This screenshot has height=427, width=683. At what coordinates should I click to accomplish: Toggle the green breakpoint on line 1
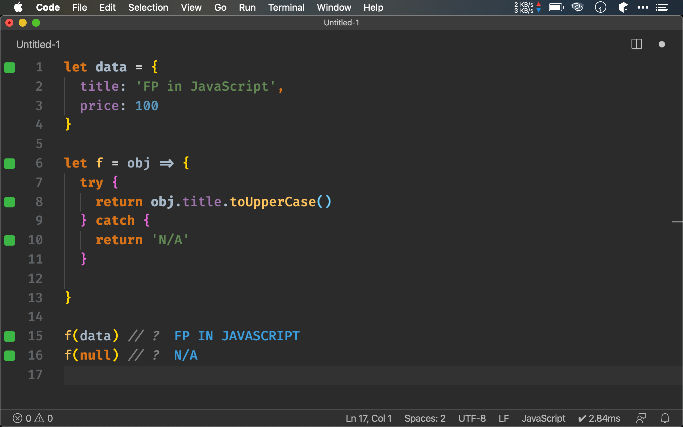point(10,67)
